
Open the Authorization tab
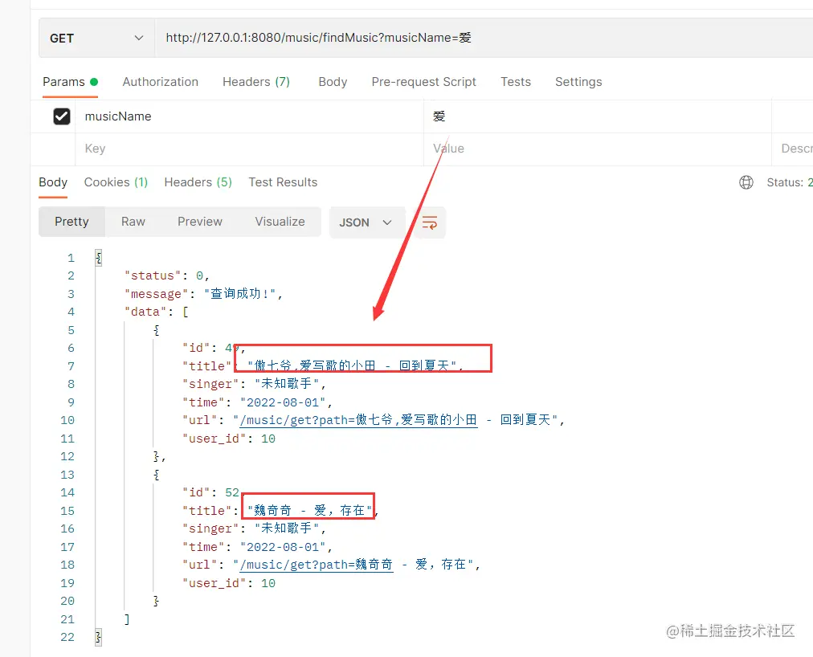(x=160, y=82)
